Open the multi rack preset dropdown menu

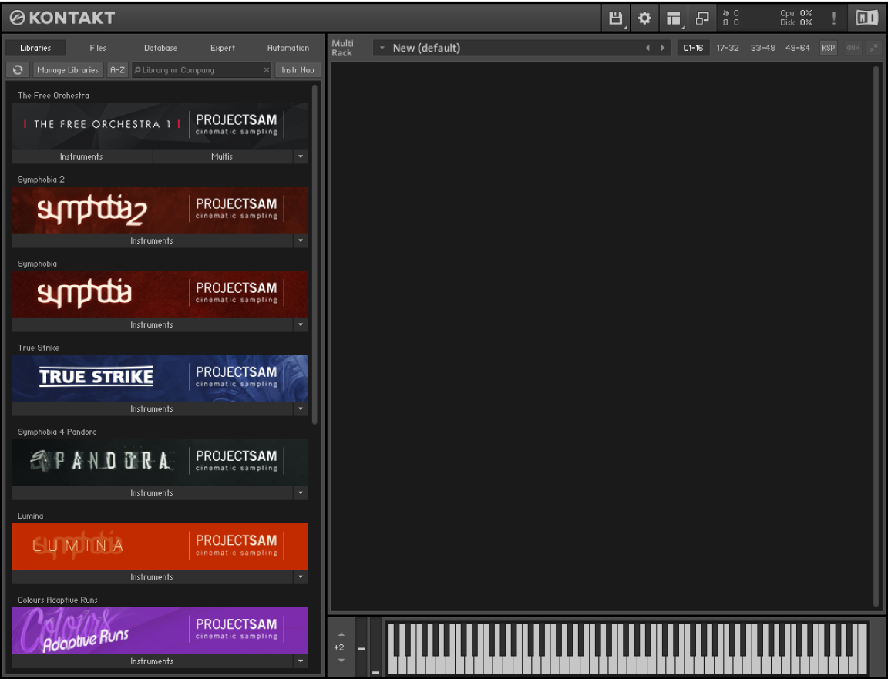pyautogui.click(x=382, y=48)
